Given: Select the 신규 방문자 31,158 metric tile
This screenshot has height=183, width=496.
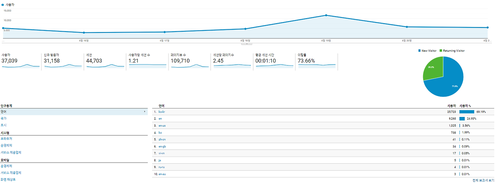Looking at the screenshot, I should tap(63, 61).
